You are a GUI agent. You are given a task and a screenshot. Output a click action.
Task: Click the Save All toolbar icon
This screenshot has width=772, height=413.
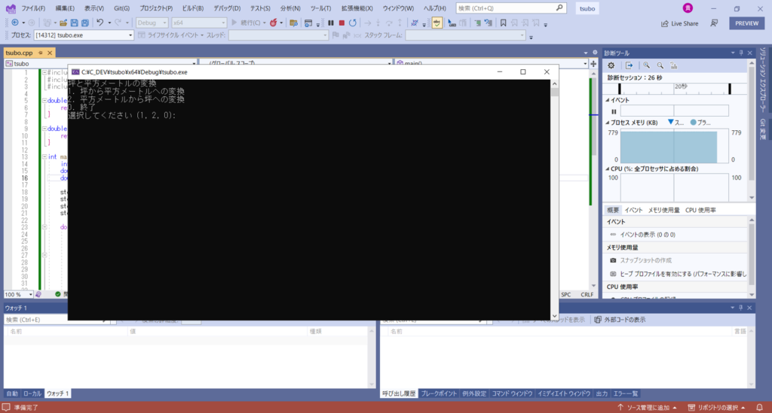(84, 23)
